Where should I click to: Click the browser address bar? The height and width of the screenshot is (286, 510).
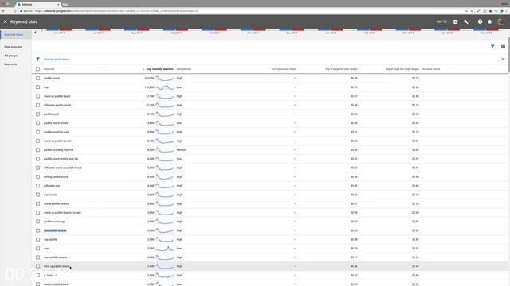[241, 10]
